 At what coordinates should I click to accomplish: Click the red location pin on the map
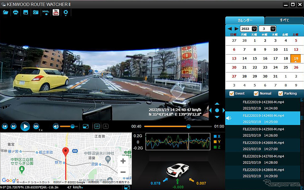click(x=66, y=152)
